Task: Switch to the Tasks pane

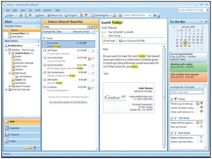Action: 22,141
